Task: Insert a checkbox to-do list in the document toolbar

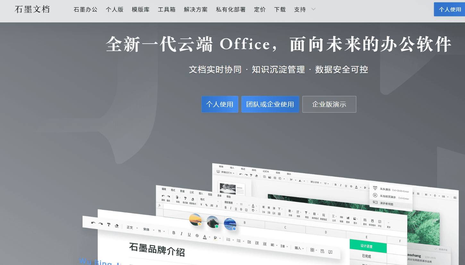Action: click(249, 242)
